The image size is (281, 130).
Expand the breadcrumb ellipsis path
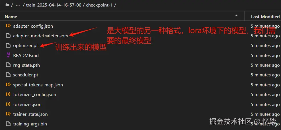tap(18, 5)
